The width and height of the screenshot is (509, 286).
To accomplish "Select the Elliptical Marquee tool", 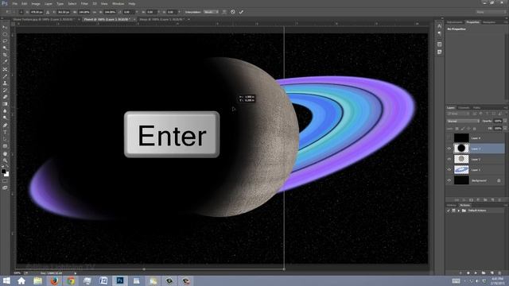I will pos(5,34).
